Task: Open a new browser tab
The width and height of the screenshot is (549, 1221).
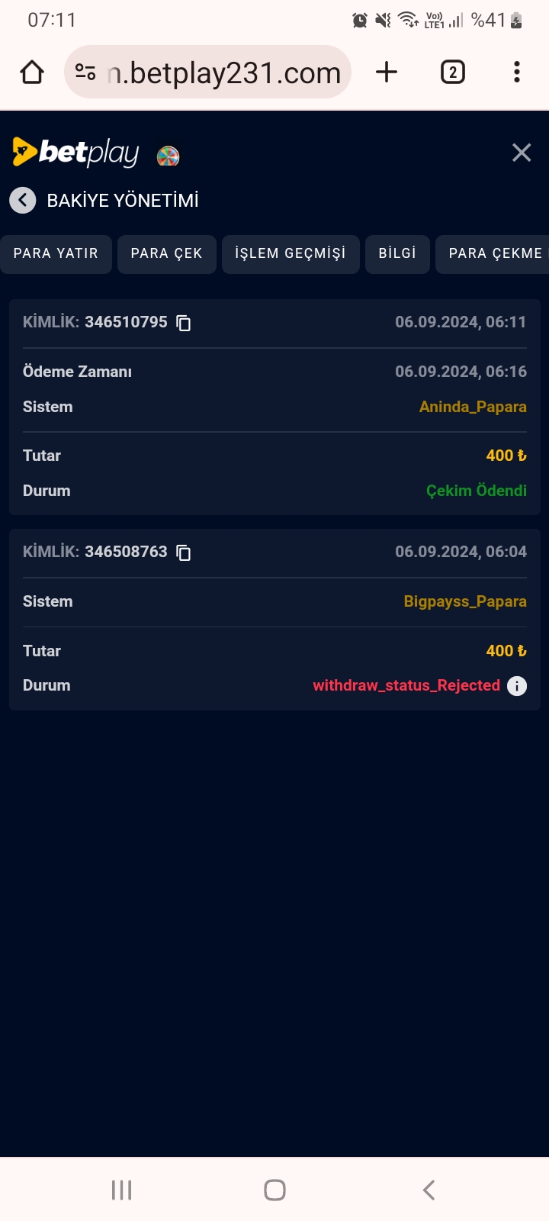Action: [387, 72]
